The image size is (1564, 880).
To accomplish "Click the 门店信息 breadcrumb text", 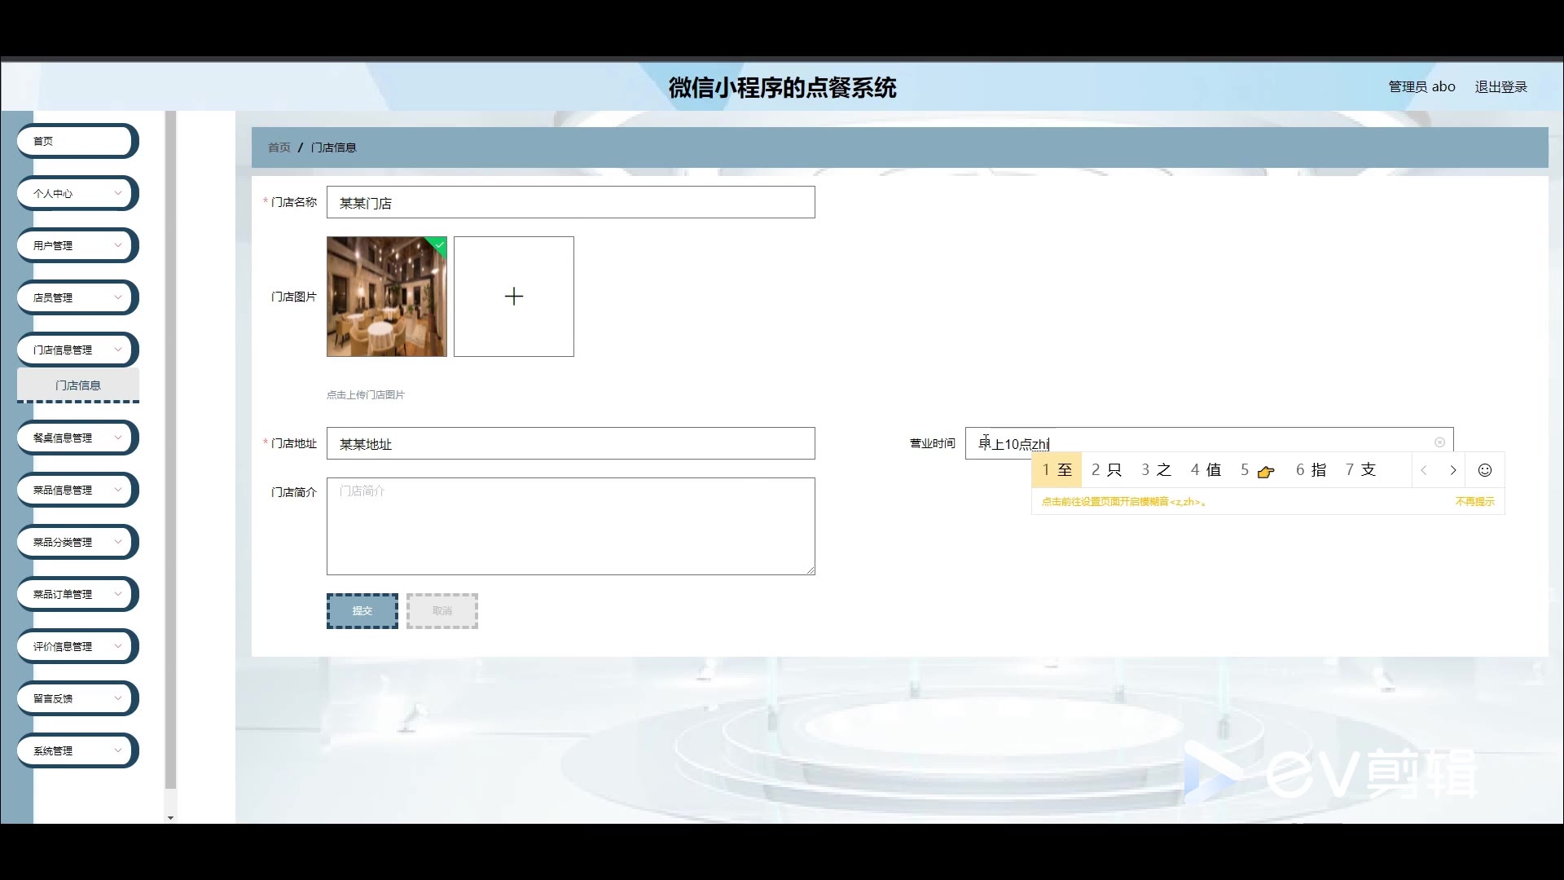I will pyautogui.click(x=334, y=147).
